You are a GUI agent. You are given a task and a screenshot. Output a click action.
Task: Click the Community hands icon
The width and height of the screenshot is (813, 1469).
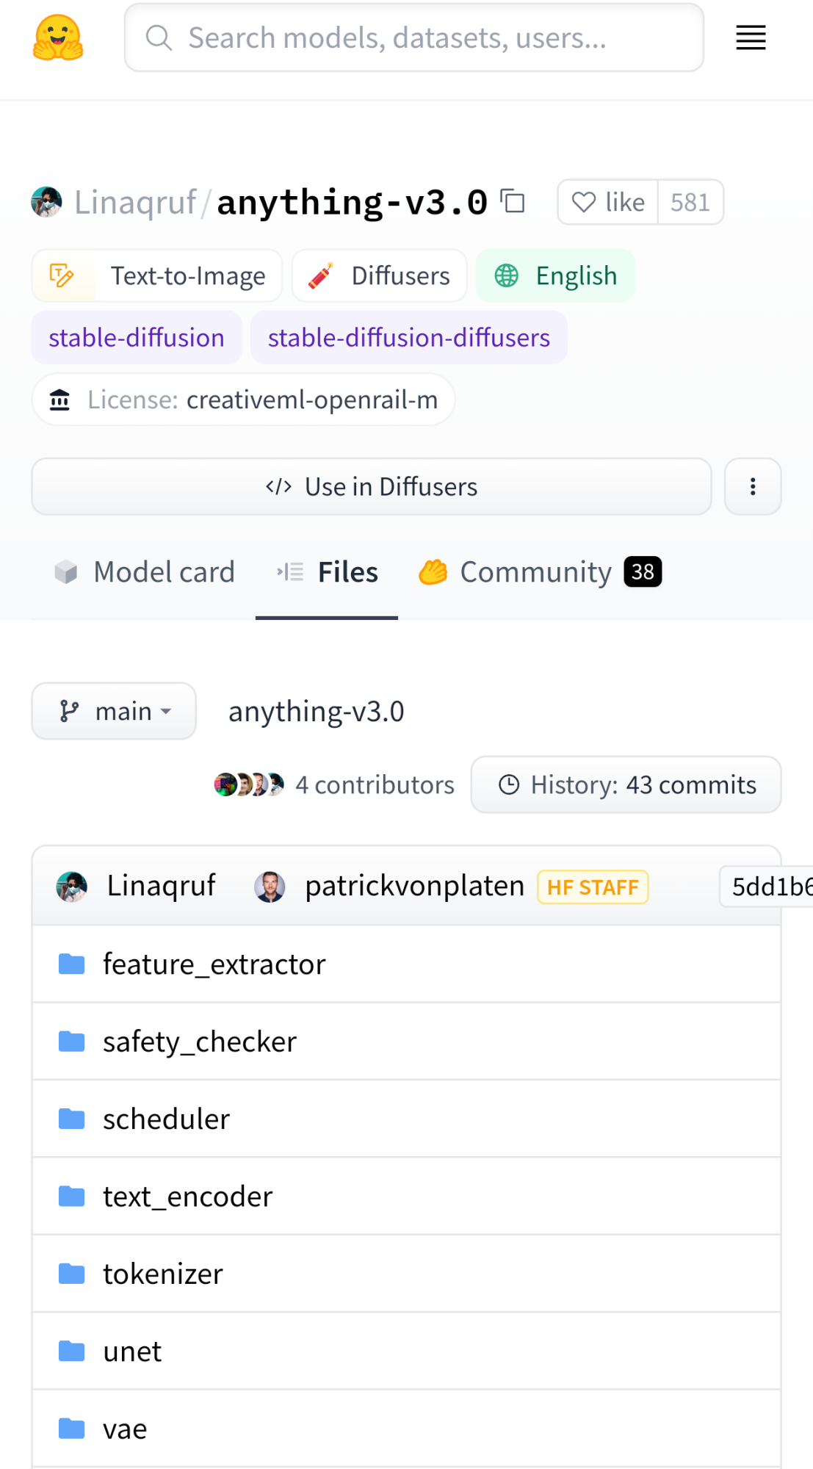click(433, 572)
